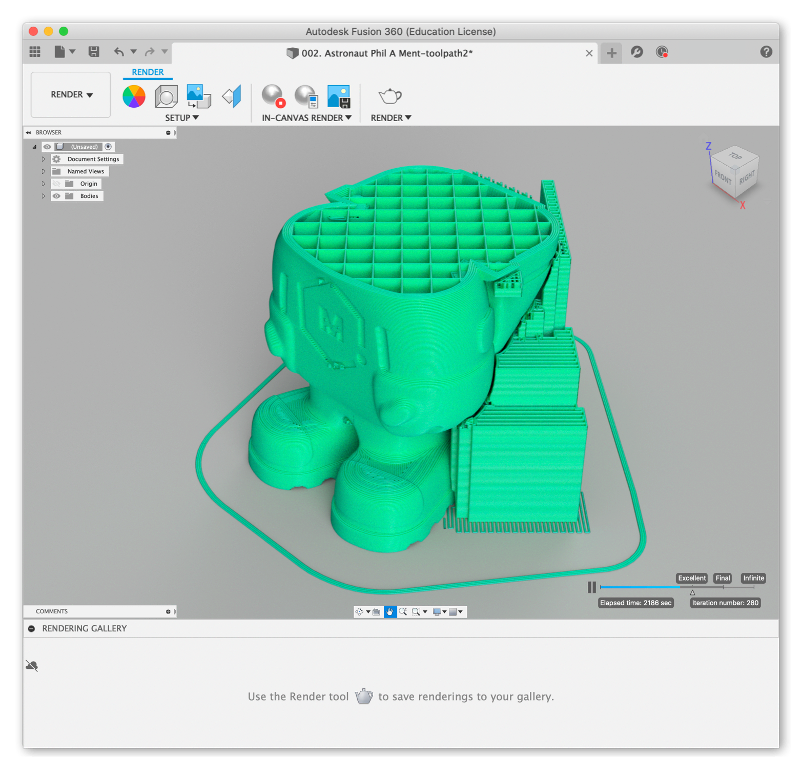The width and height of the screenshot is (802, 776).
Task: Open the SETUP dropdown menu
Action: pyautogui.click(x=181, y=117)
